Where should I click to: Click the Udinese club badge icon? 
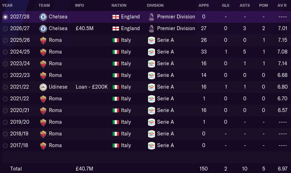(x=43, y=87)
